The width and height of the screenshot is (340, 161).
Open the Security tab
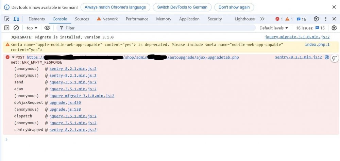click(215, 19)
